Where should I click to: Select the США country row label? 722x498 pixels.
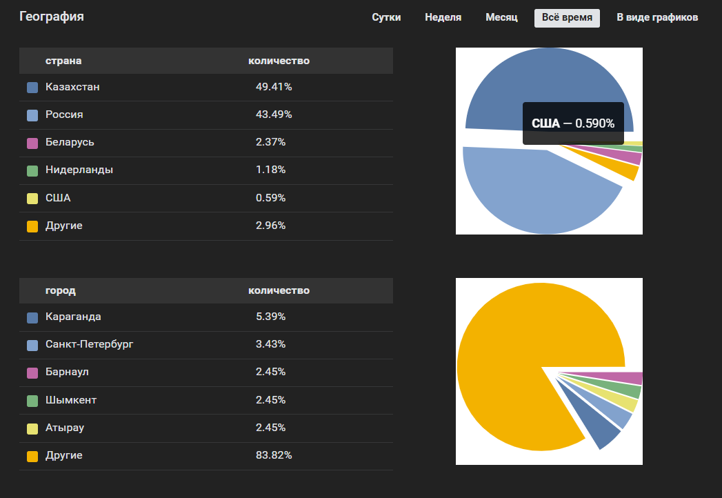tap(58, 198)
